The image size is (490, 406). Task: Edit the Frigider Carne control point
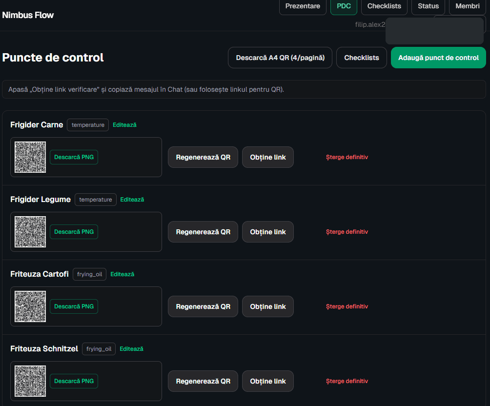[124, 125]
